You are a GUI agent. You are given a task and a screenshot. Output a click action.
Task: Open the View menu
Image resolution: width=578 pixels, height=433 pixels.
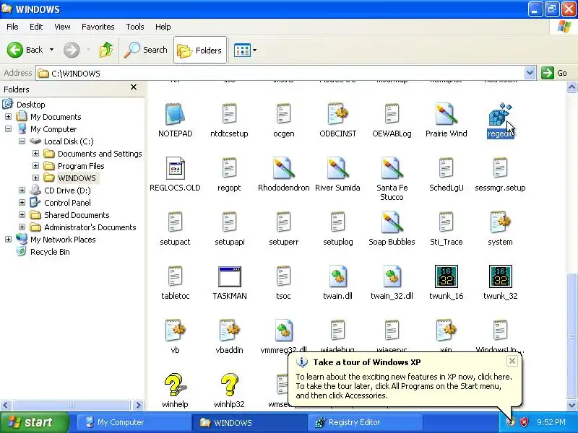pos(62,27)
